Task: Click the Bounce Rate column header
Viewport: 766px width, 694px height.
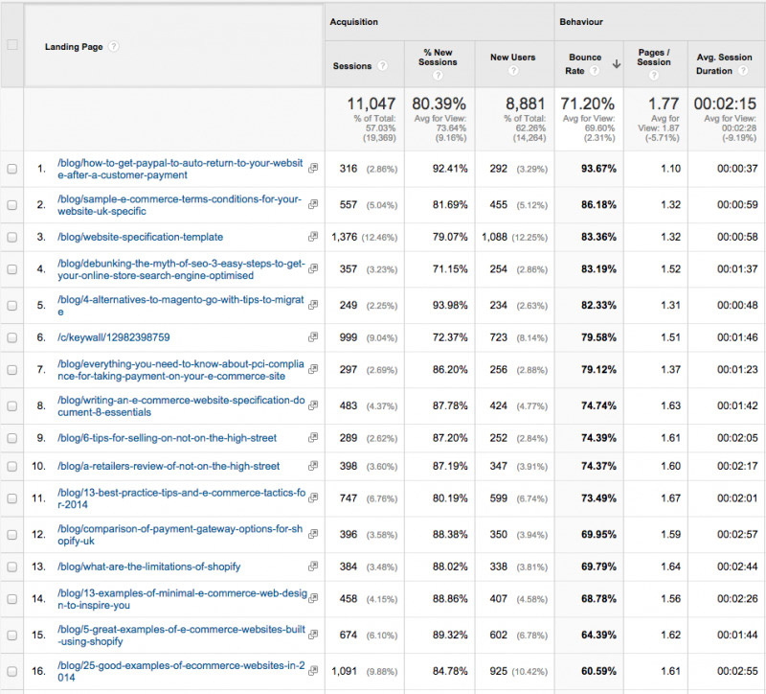Action: [x=585, y=63]
